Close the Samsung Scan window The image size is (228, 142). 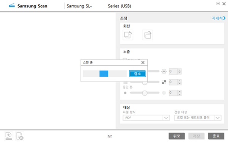tap(224, 4)
